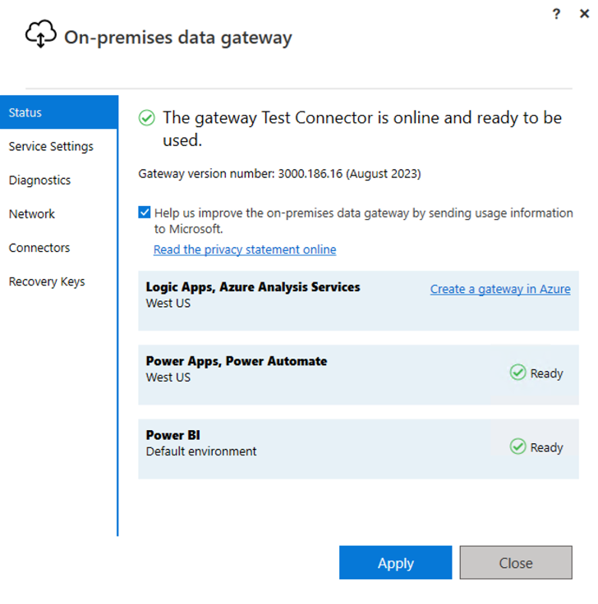Click West US under Logic Apps
This screenshot has height=604, width=598.
point(168,304)
